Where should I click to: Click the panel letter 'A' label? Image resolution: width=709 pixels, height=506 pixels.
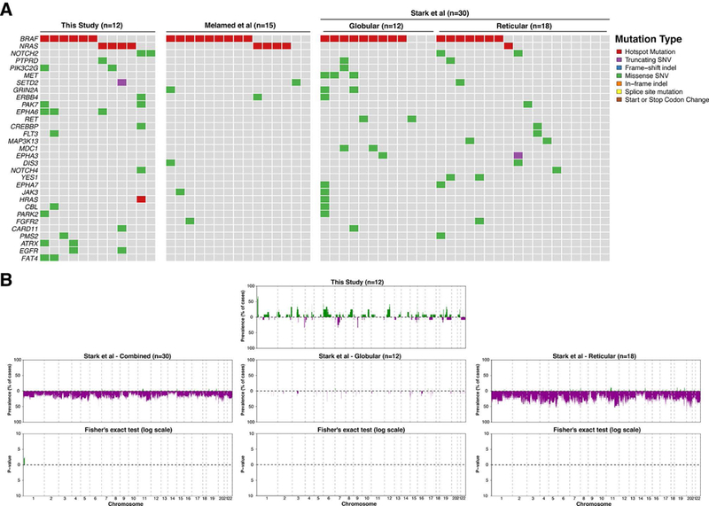pos(6,10)
